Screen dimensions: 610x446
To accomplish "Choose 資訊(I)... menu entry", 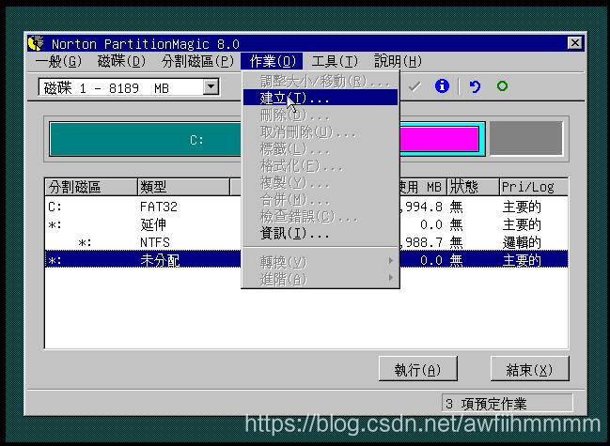I will pos(321,233).
